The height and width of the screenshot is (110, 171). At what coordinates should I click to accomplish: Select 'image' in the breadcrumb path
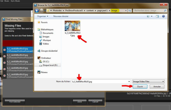(x=114, y=10)
